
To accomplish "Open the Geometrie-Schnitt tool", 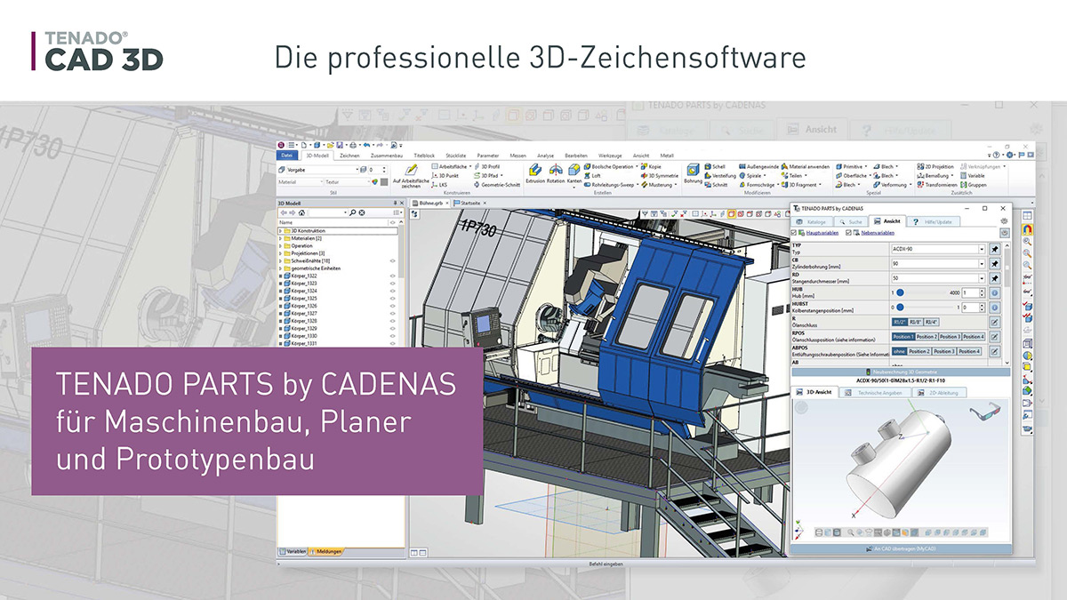I will click(495, 185).
